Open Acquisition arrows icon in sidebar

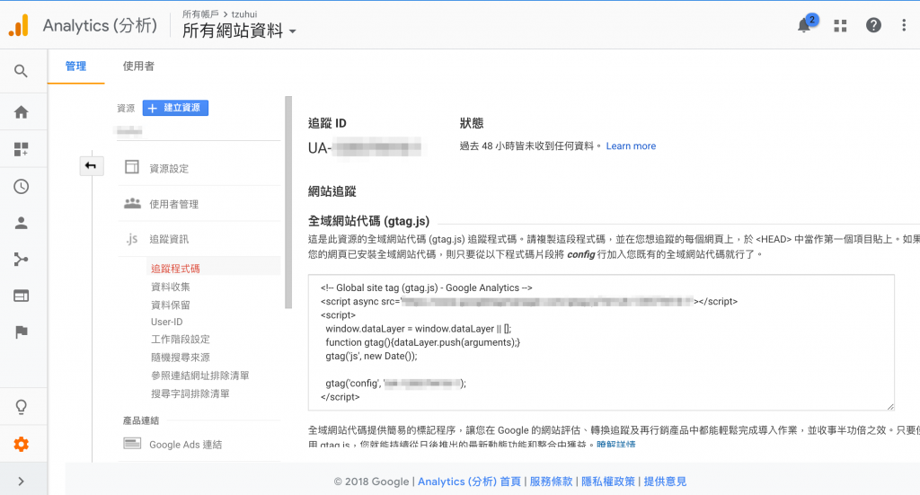click(x=22, y=260)
